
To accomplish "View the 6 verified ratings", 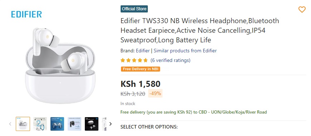I will [170, 60].
